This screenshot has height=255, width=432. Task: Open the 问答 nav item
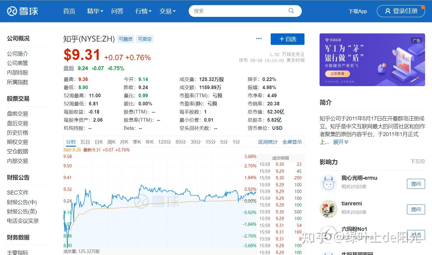[x=117, y=11]
